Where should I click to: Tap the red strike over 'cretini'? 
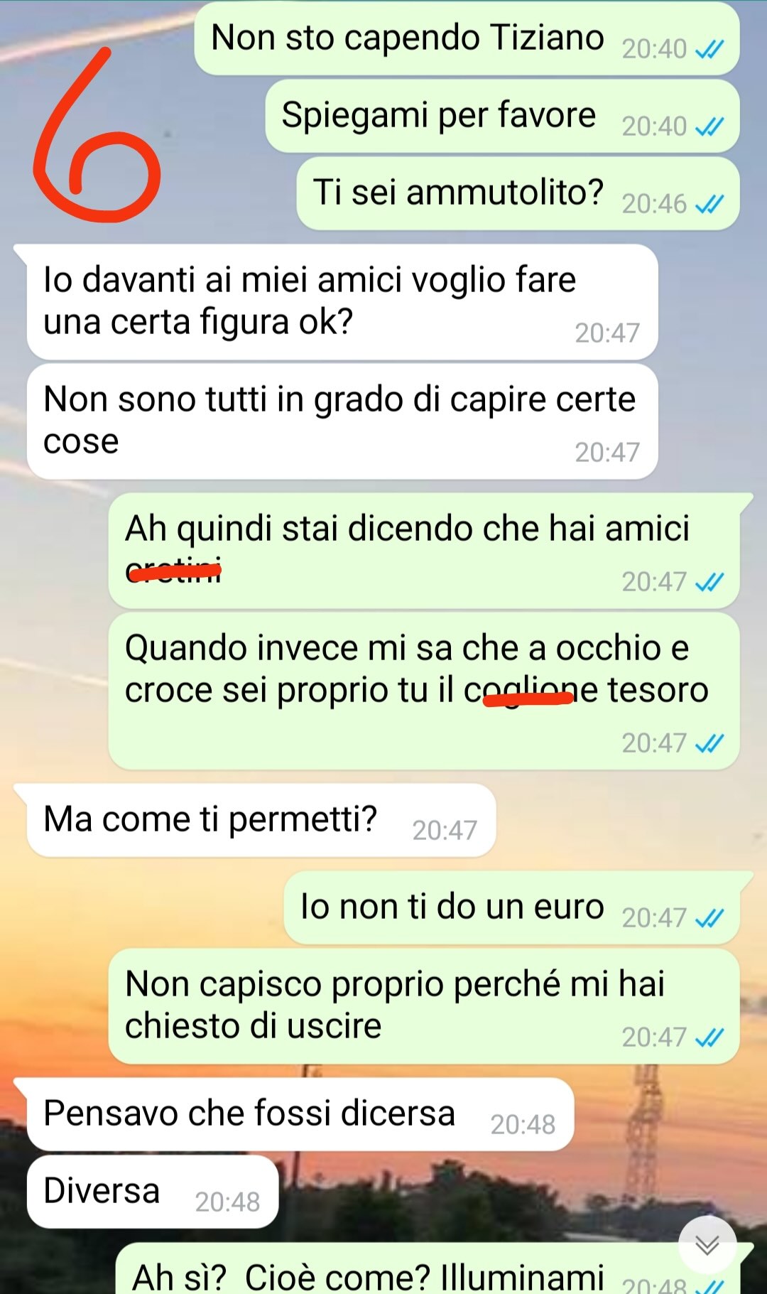tap(173, 569)
